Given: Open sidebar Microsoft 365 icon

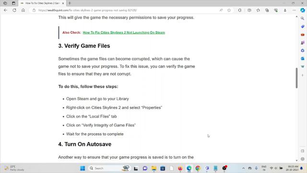Looking at the screenshot, I should coord(303,50).
